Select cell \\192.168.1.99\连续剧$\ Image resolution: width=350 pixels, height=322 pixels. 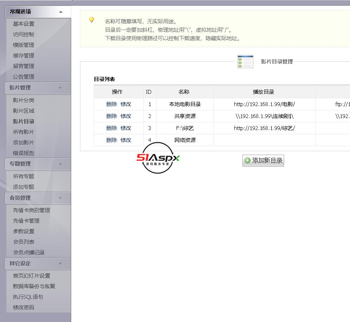[x=264, y=116]
